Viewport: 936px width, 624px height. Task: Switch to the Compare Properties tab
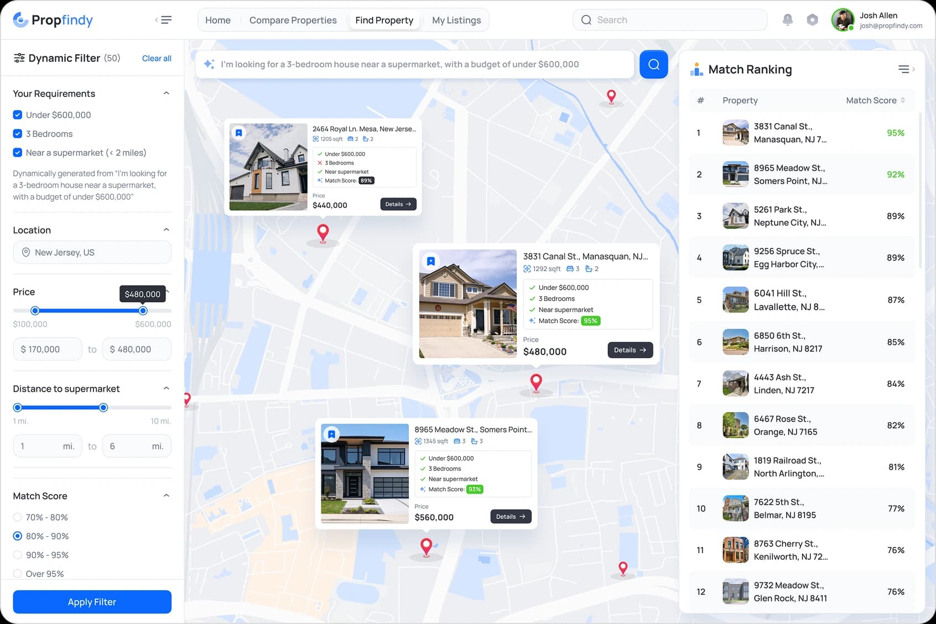pyautogui.click(x=293, y=20)
